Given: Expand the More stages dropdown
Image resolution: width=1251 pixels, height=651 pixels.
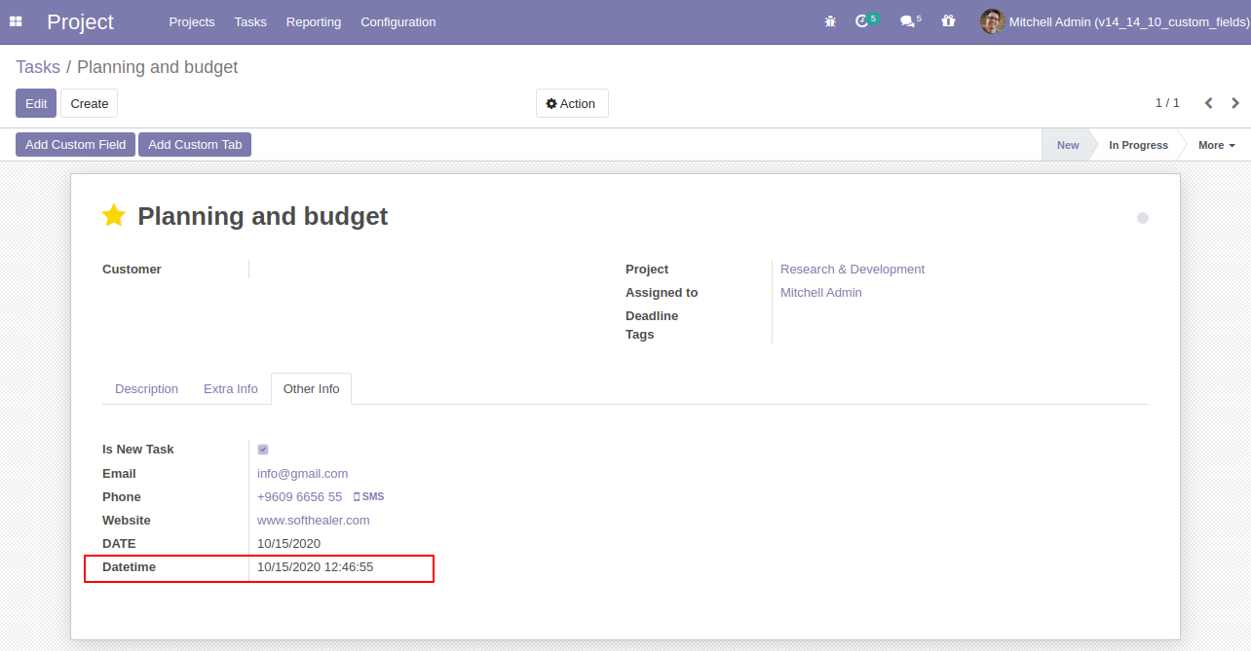Looking at the screenshot, I should click(x=1216, y=145).
